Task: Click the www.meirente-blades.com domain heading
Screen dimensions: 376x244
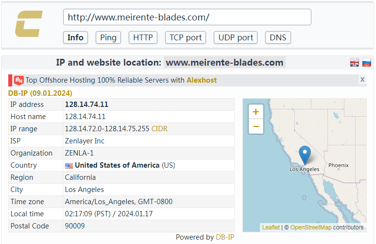Action: 224,63
